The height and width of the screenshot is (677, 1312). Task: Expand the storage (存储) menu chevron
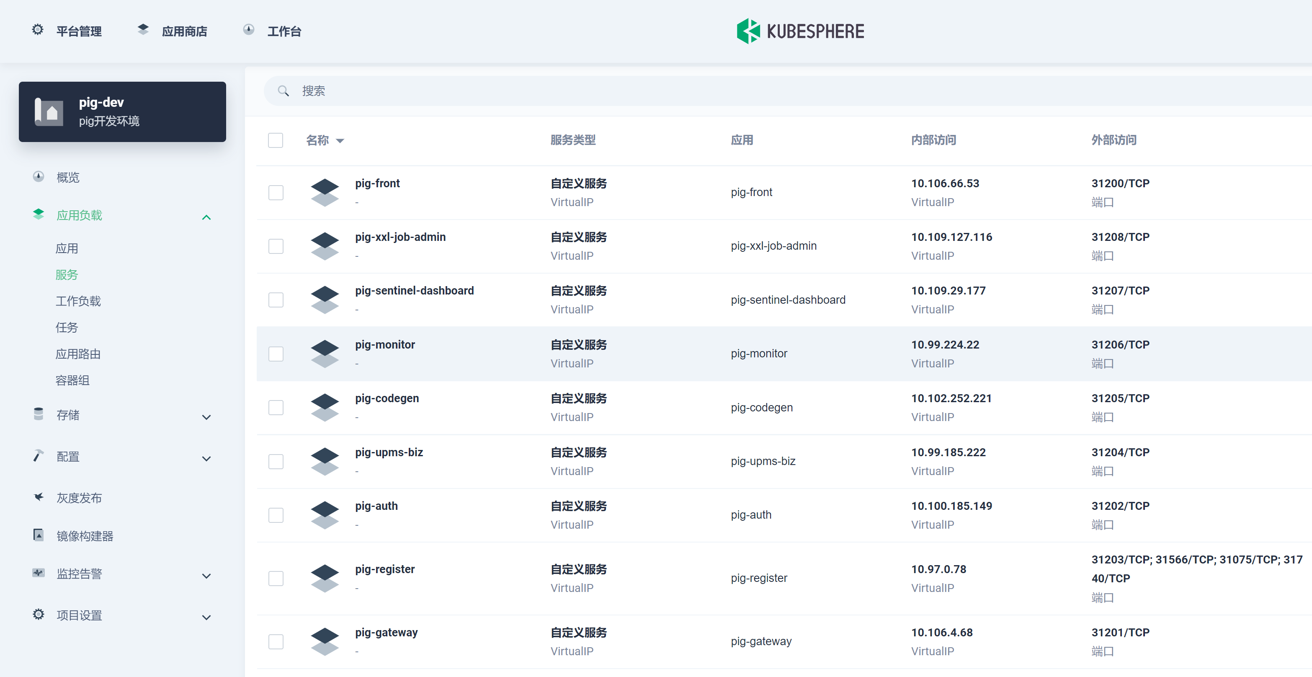coord(206,417)
